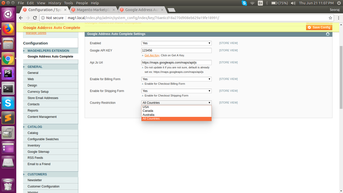Open the Enabled dropdown
Image resolution: width=343 pixels, height=193 pixels.
point(176,43)
